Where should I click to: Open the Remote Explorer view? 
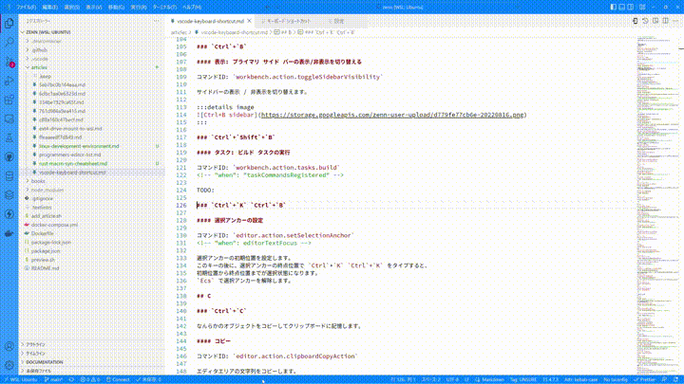(9, 119)
